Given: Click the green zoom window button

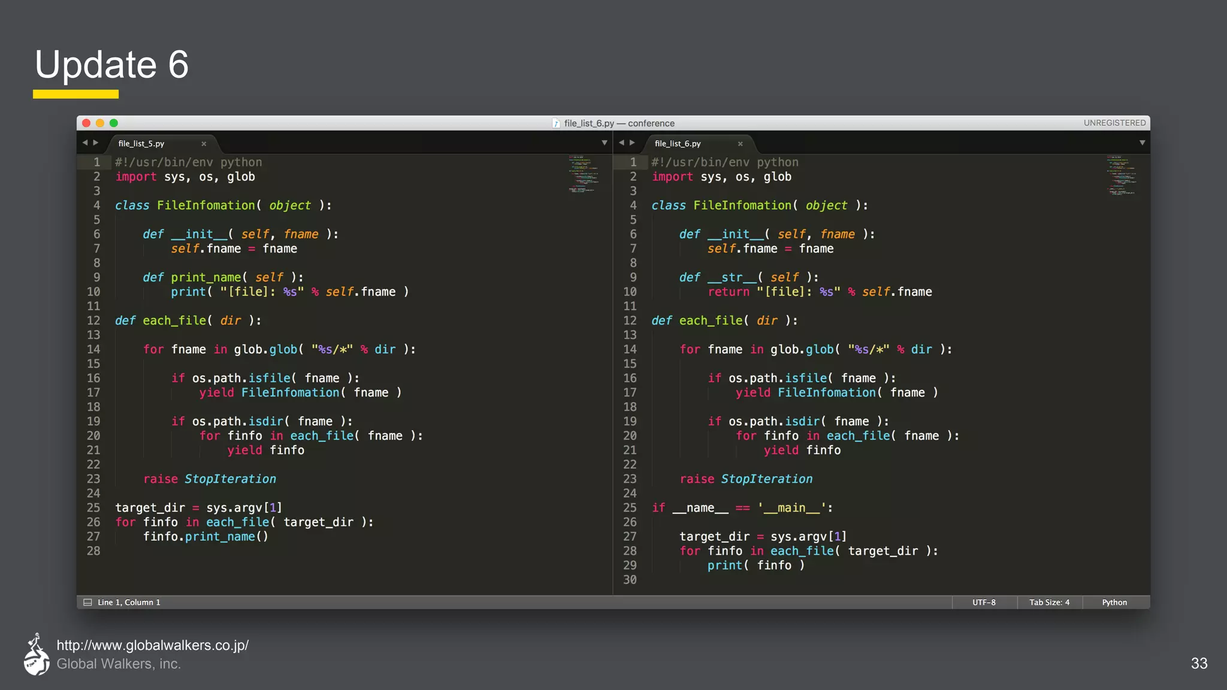Looking at the screenshot, I should [x=114, y=123].
